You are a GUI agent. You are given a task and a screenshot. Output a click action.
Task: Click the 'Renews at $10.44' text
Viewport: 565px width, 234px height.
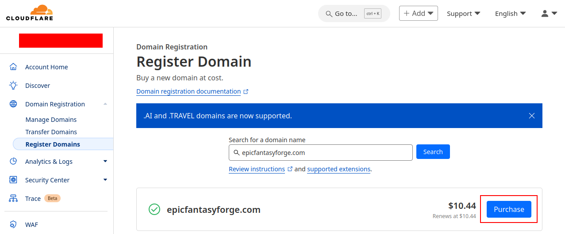tap(454, 216)
